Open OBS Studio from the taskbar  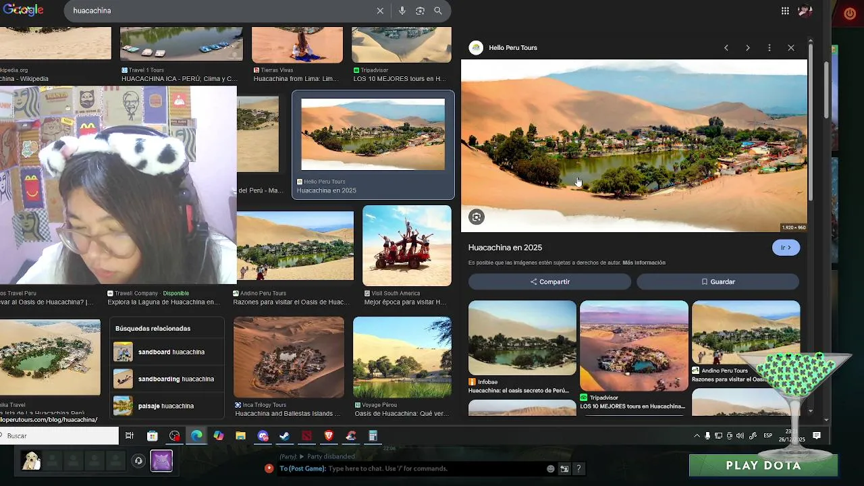[x=175, y=436]
